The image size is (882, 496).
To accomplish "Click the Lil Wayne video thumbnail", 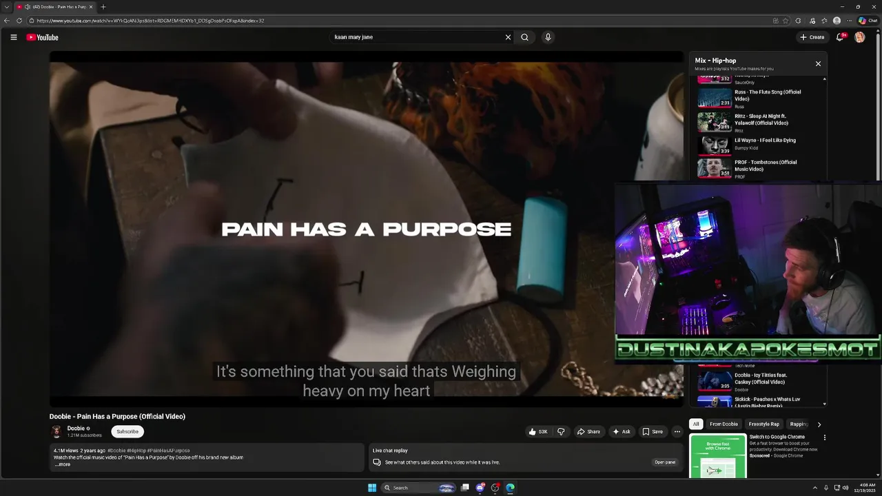I will tap(715, 145).
